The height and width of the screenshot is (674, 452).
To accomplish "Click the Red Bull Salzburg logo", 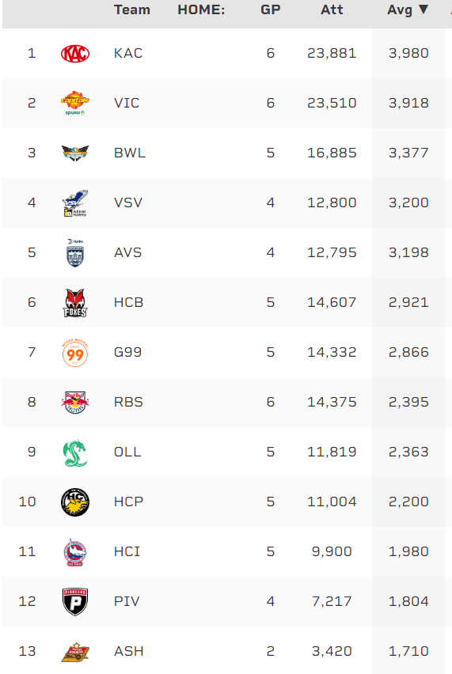I will pos(75,403).
